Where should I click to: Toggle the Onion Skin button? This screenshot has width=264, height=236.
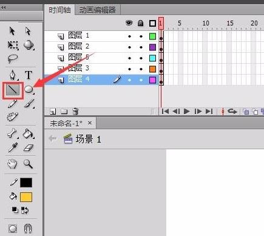pyautogui.click(x=246, y=112)
